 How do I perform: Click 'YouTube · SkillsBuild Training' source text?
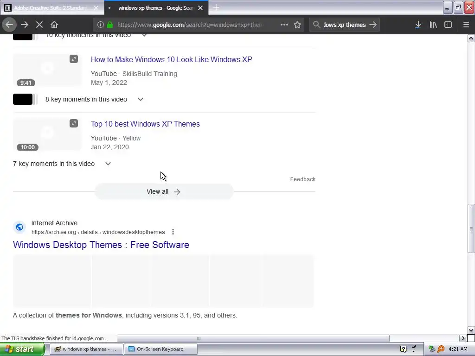click(x=134, y=74)
